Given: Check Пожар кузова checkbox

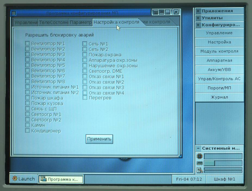Looking at the screenshot, I should [x=27, y=103].
